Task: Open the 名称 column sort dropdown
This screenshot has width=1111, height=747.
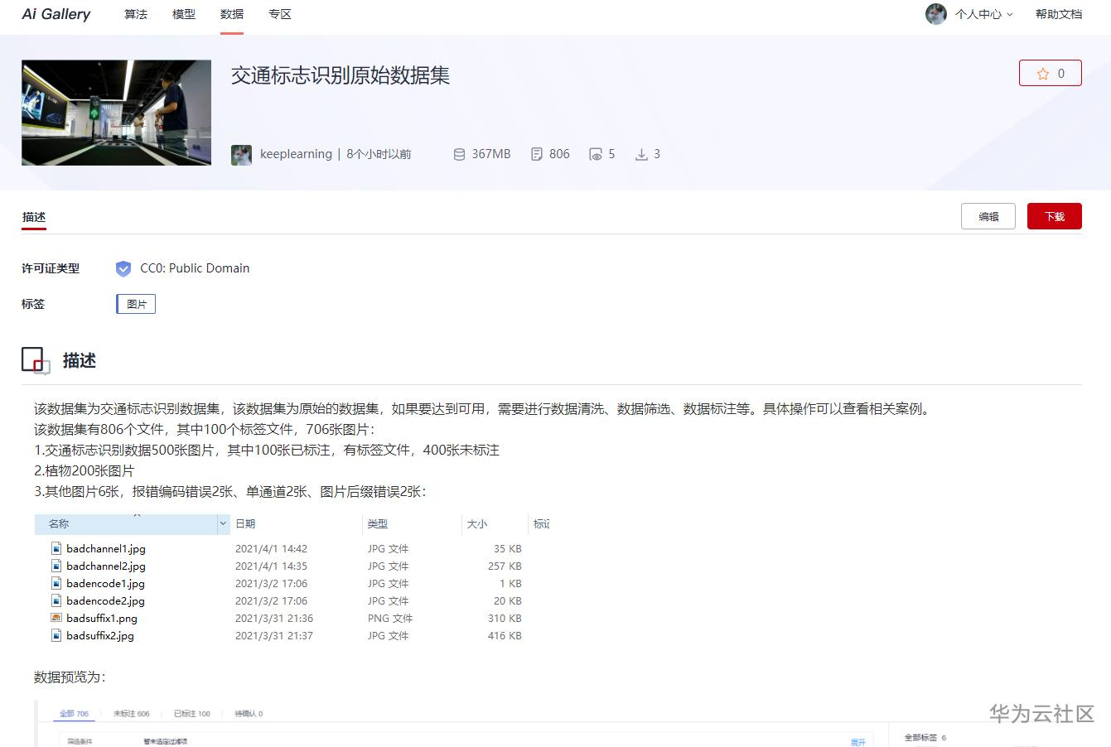Action: click(x=222, y=523)
